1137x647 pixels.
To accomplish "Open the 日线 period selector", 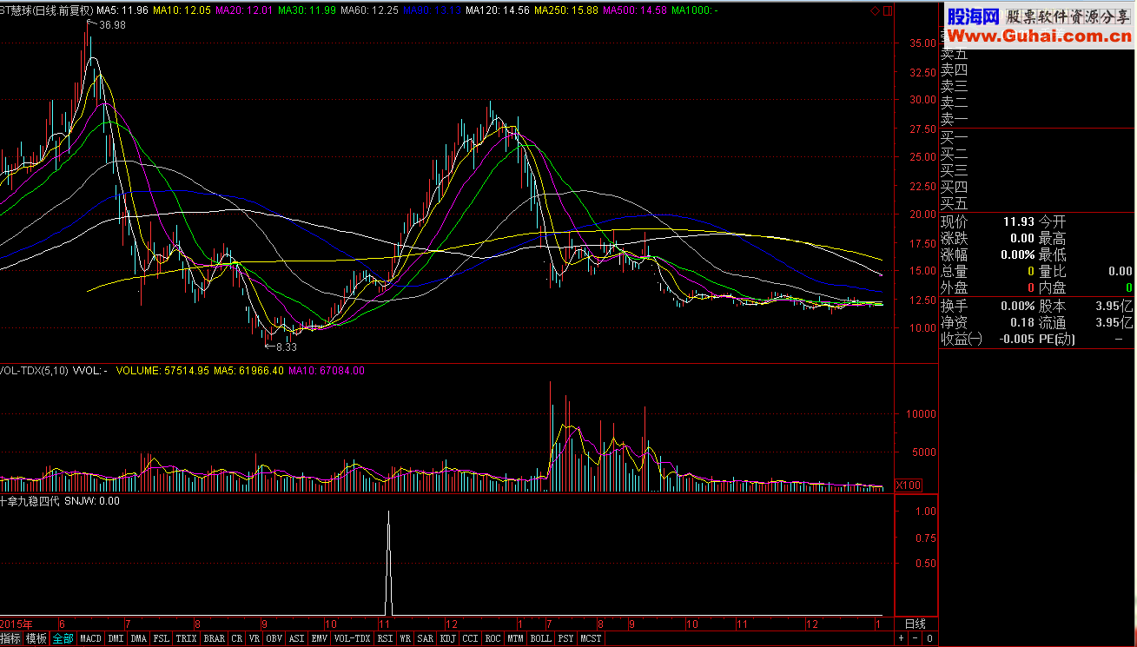I will click(915, 624).
